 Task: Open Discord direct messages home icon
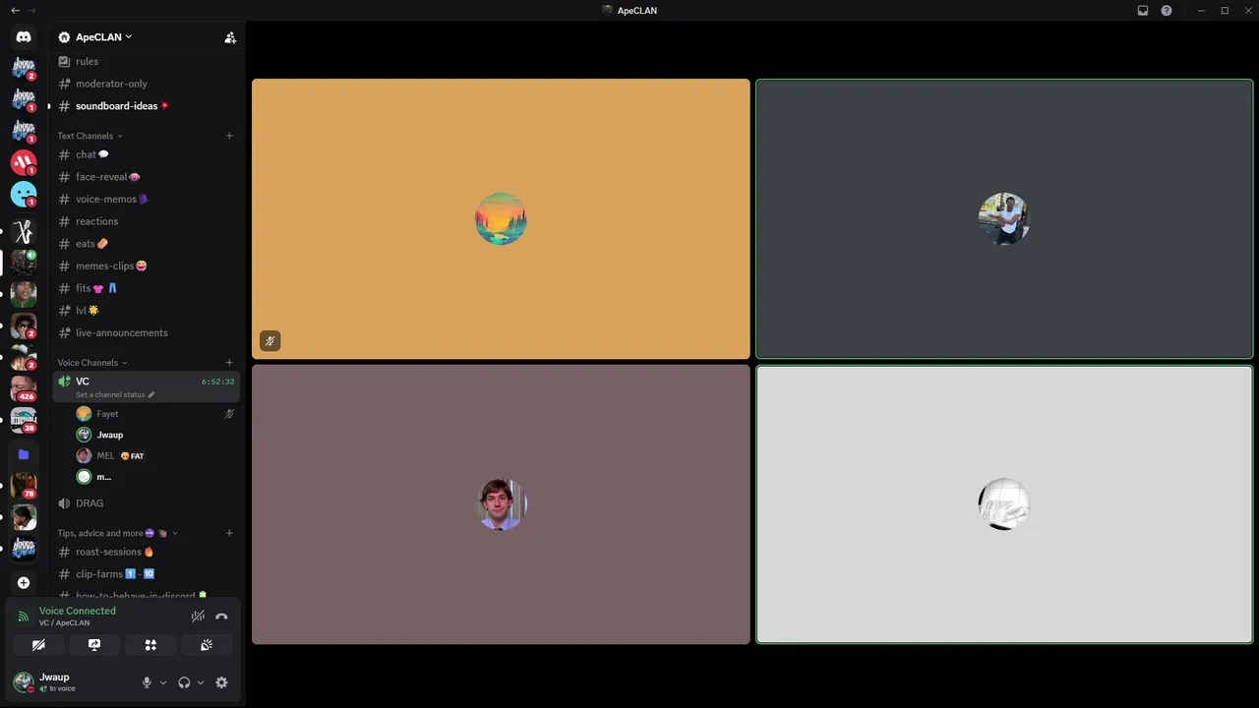(24, 36)
